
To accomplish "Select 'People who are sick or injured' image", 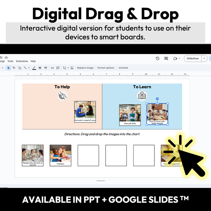I will pyautogui.click(x=33, y=156).
